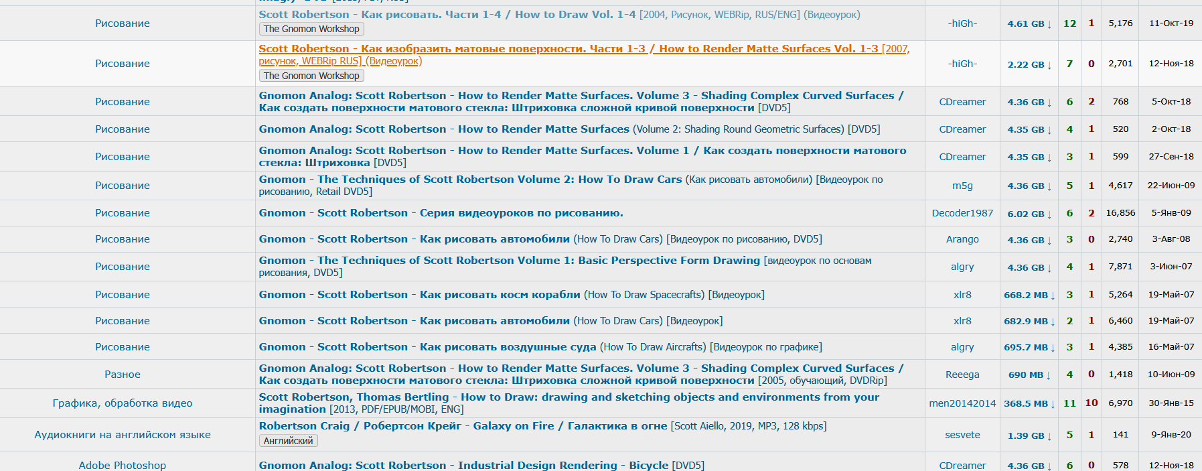Download the 682.9 MB torrent
1202x471 pixels.
point(1029,321)
